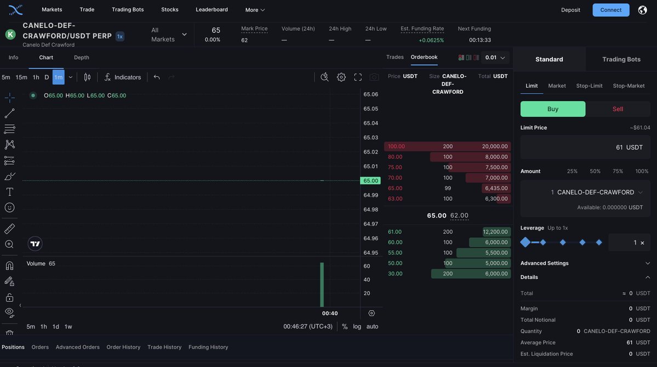Adjust the leverage slider handle
657x367 pixels.
pyautogui.click(x=525, y=242)
